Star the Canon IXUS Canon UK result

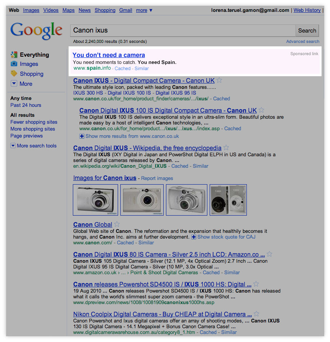coord(219,80)
